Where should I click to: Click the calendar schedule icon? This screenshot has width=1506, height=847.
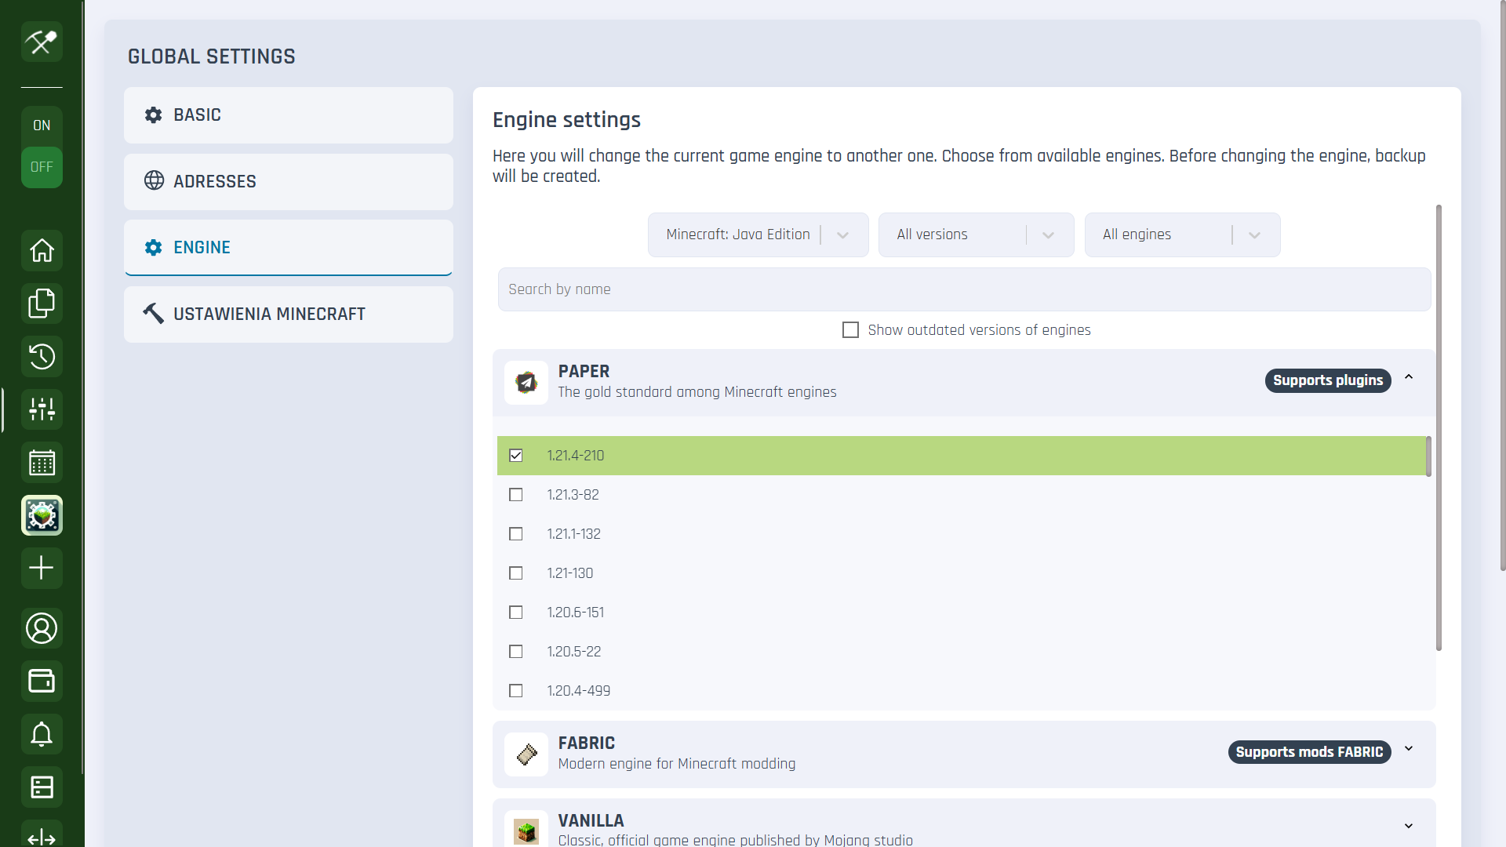tap(42, 463)
